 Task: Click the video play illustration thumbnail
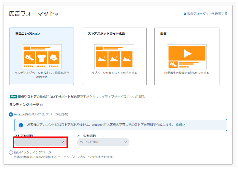[x=187, y=56]
